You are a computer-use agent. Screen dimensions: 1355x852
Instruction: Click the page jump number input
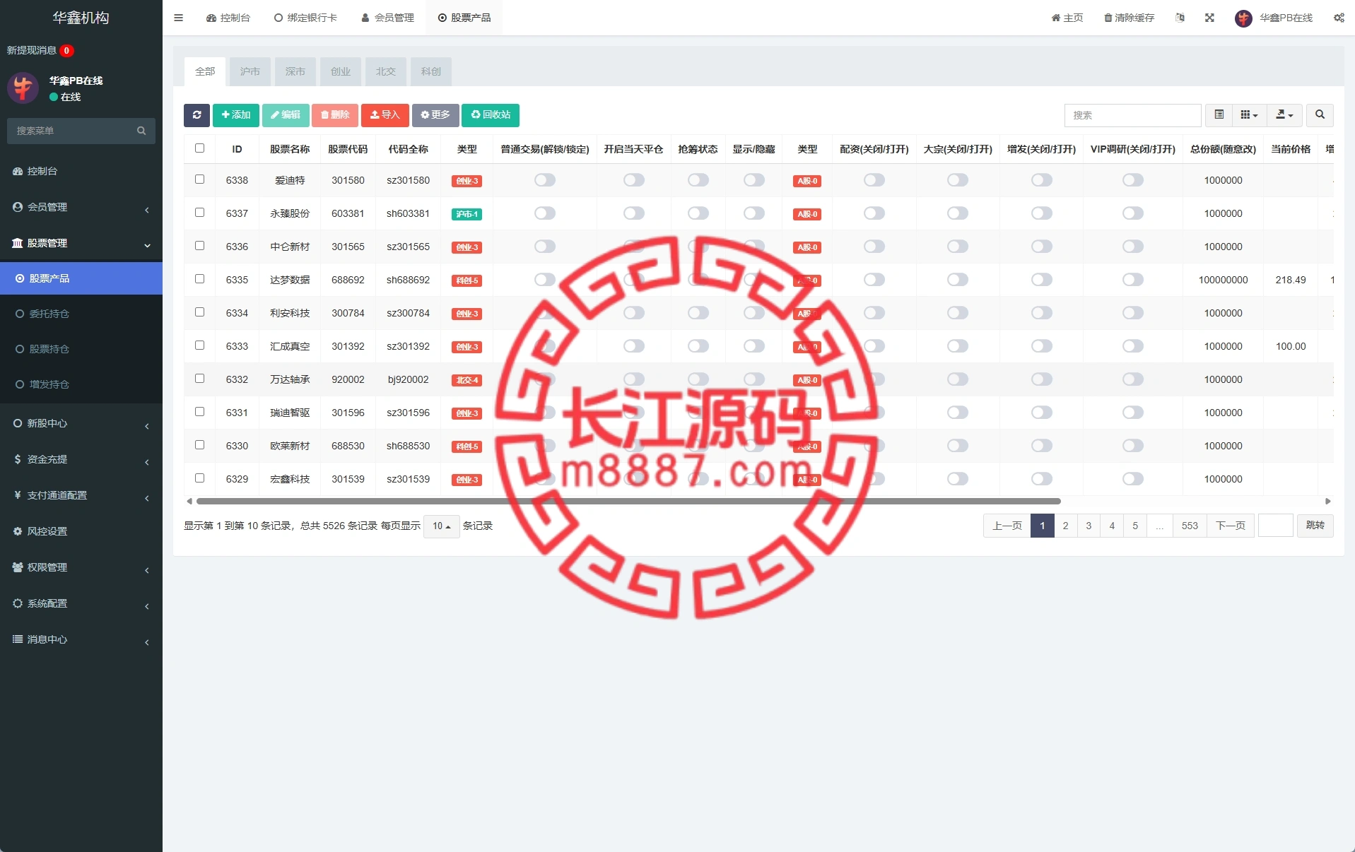pyautogui.click(x=1276, y=526)
